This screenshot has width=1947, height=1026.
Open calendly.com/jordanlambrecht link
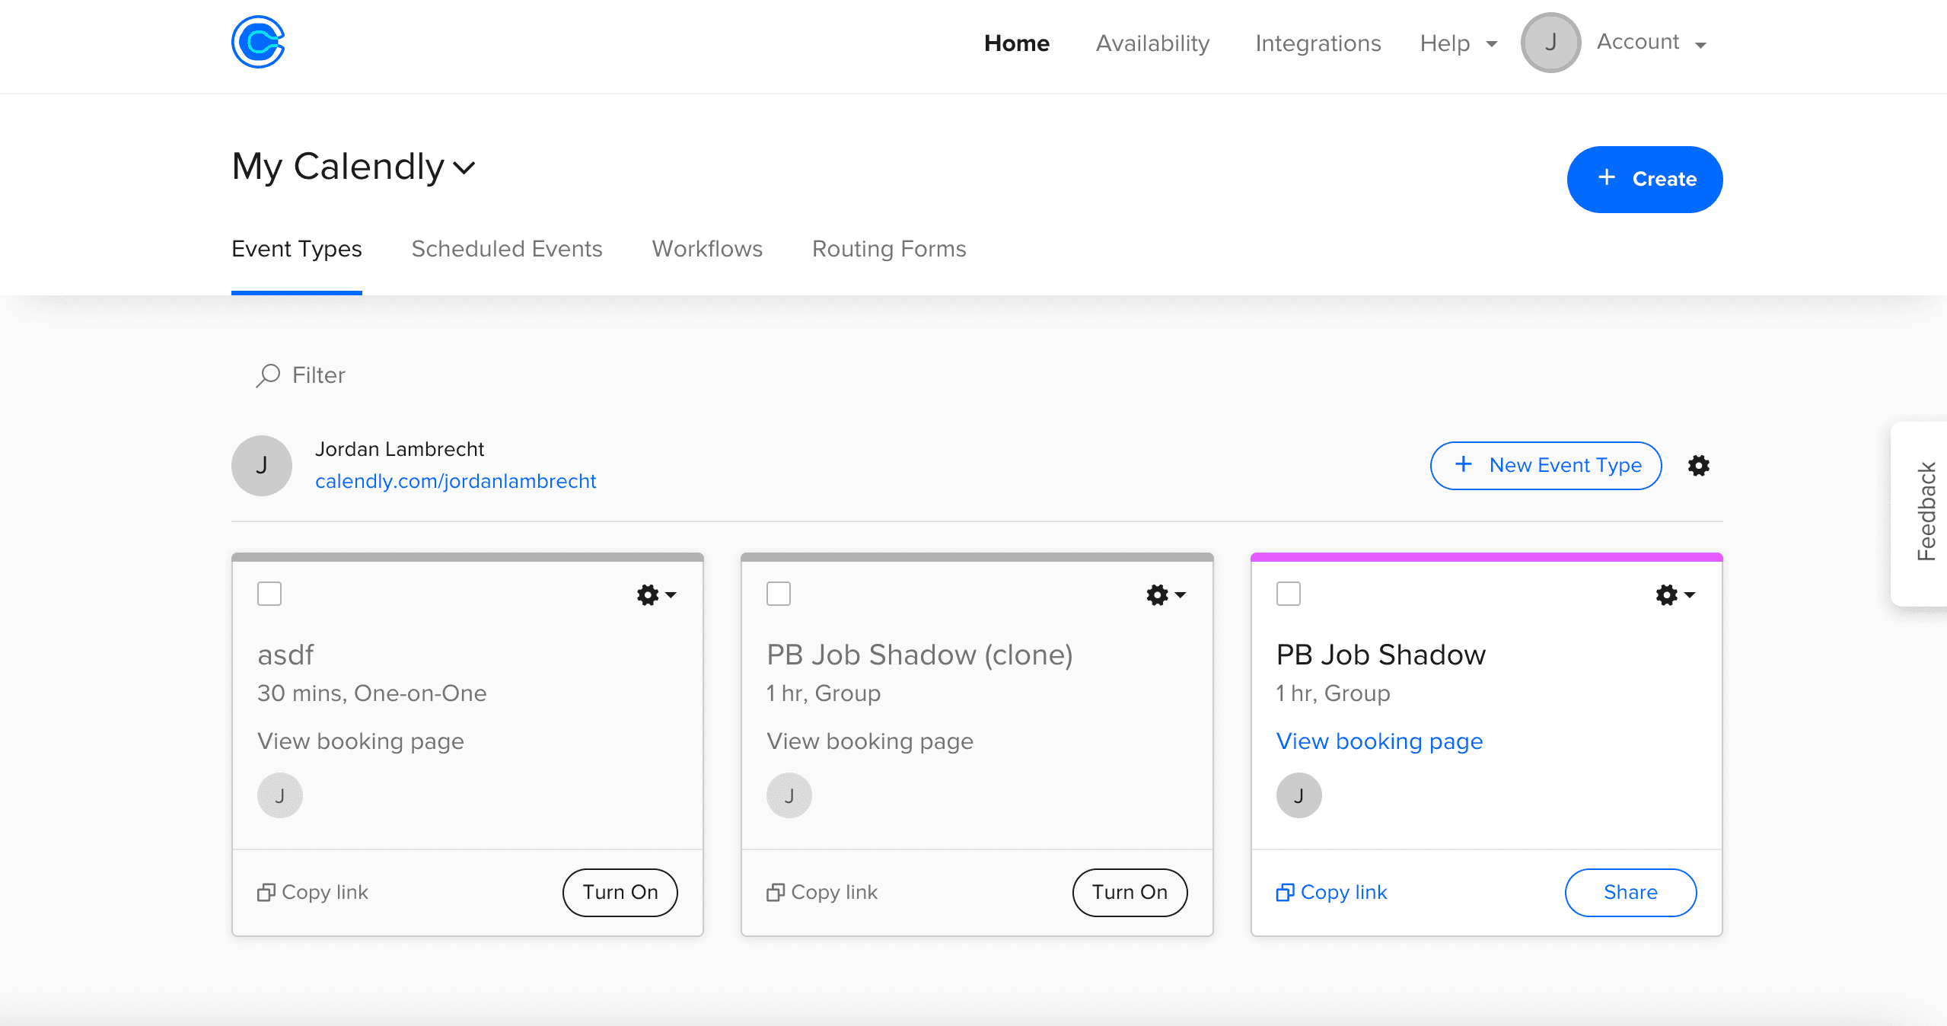pyautogui.click(x=455, y=481)
